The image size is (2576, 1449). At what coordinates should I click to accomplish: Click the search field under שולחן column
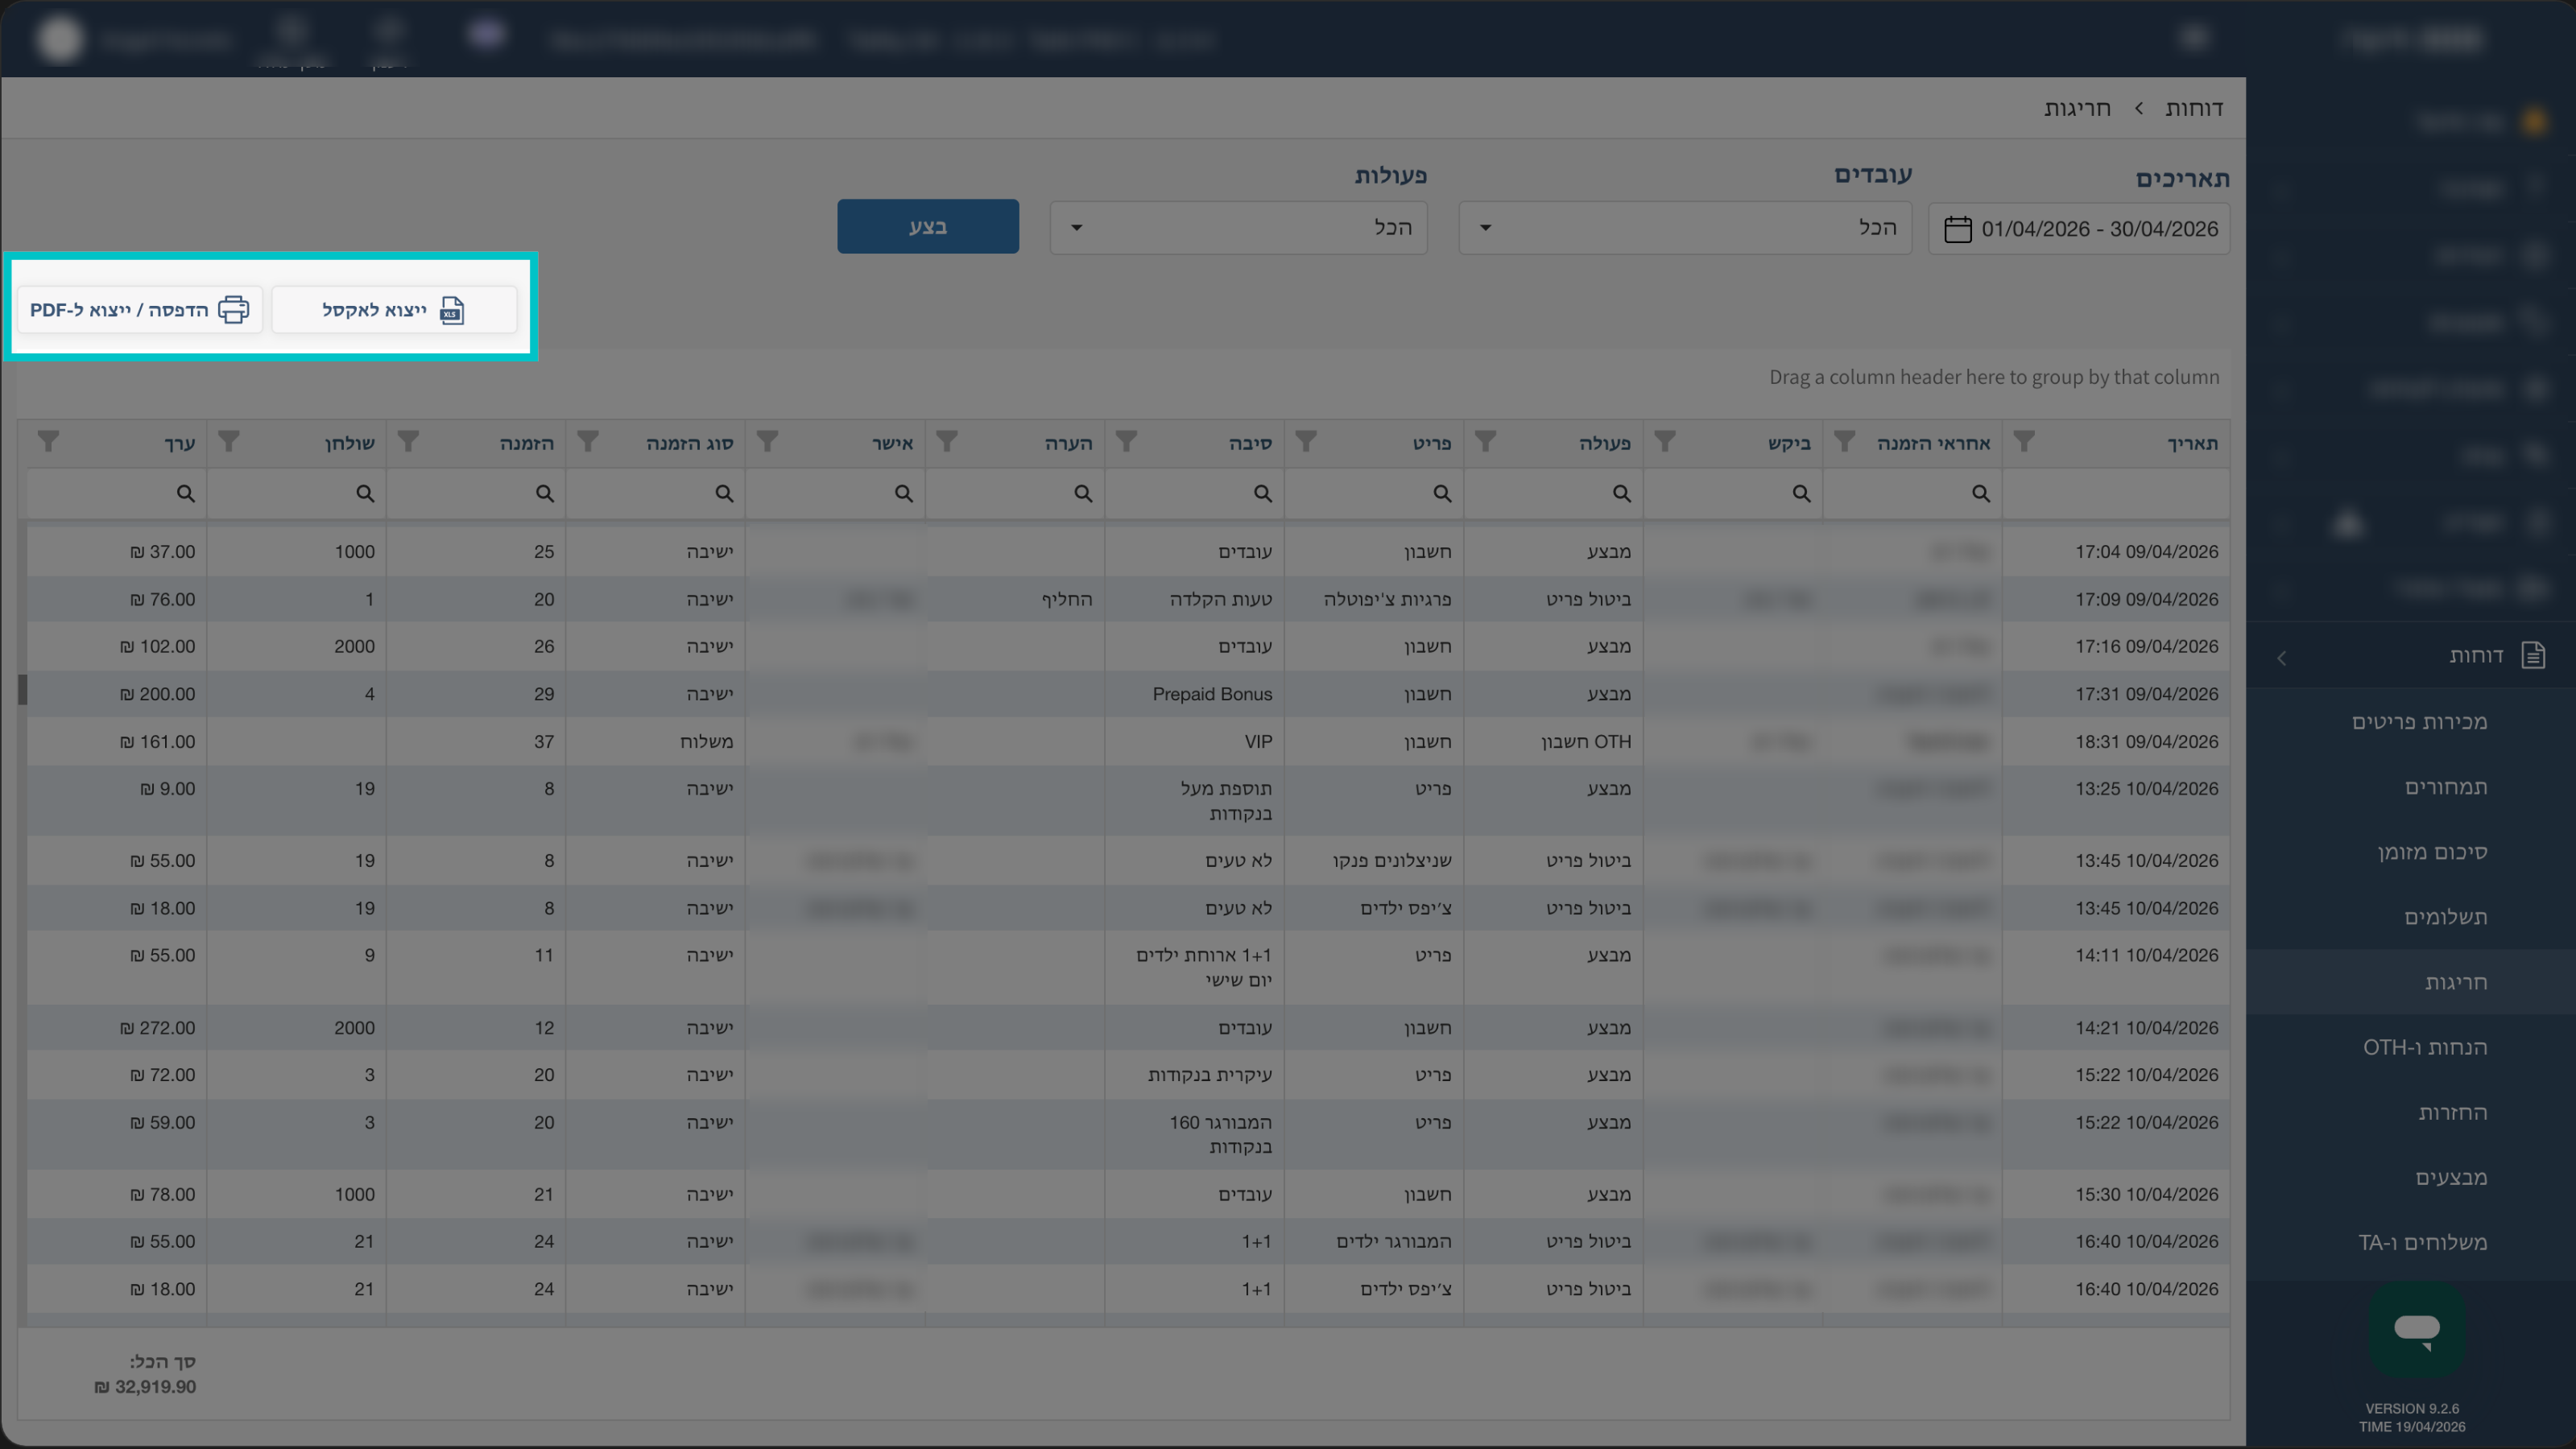(296, 494)
